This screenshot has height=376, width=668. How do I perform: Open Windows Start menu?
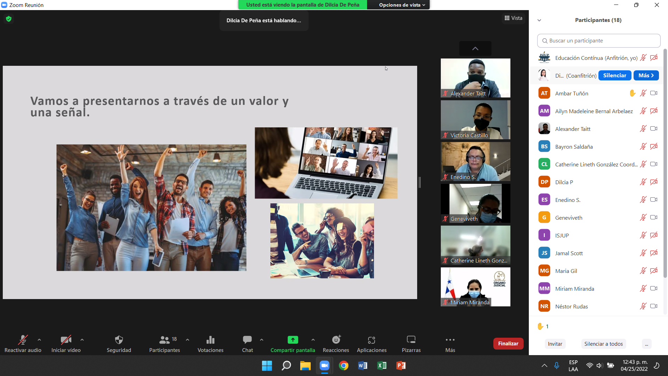(x=267, y=366)
